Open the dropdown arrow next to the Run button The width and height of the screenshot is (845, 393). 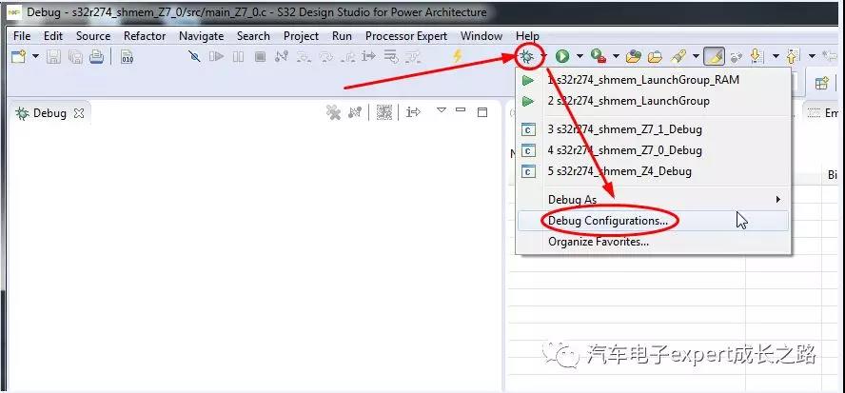[579, 56]
